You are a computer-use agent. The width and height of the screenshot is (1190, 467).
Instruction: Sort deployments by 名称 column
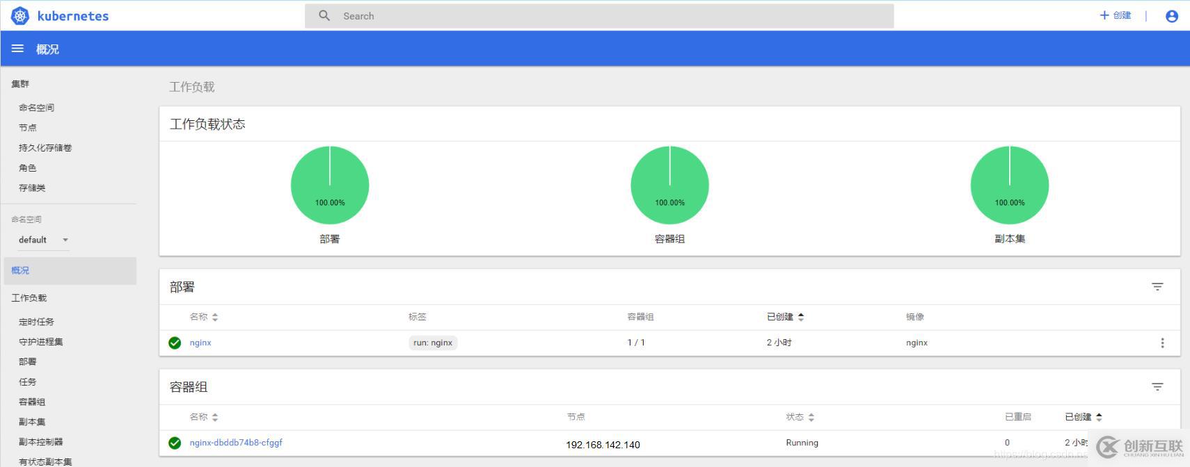204,317
